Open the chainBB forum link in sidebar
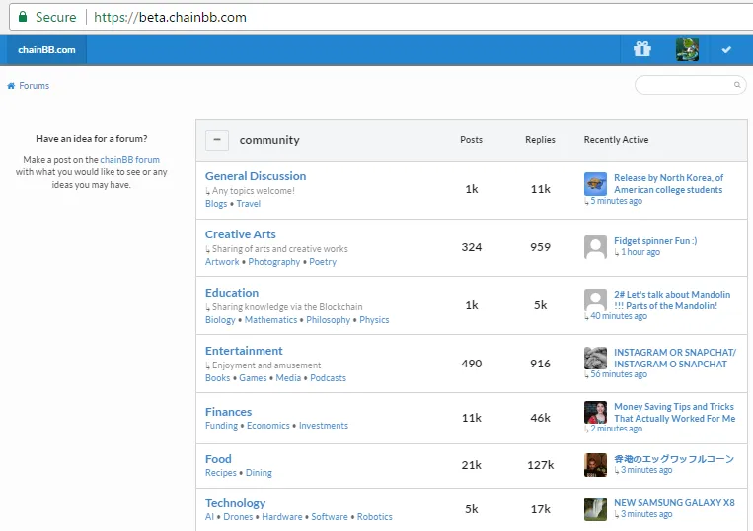Viewport: 753px width, 531px height. (x=129, y=160)
